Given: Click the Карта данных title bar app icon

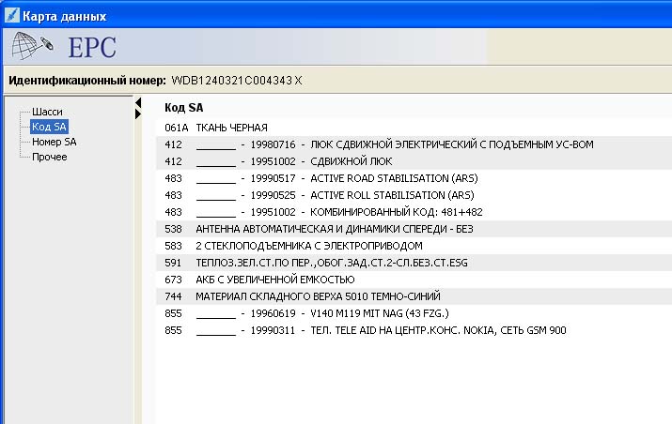Looking at the screenshot, I should (x=12, y=15).
